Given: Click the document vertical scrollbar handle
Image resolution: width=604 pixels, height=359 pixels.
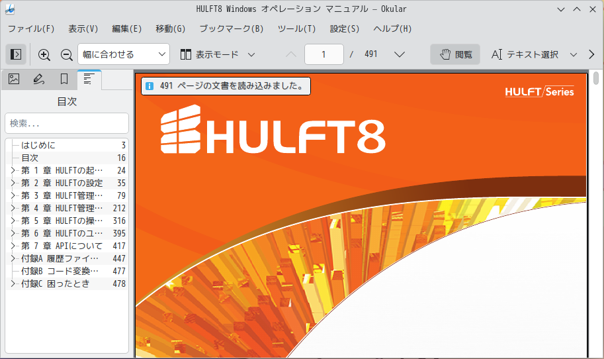Looking at the screenshot, I should tap(596, 78).
